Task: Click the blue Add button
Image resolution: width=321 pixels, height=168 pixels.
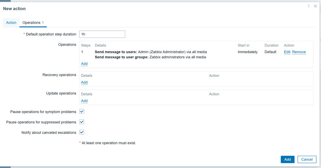Action: tap(287, 160)
